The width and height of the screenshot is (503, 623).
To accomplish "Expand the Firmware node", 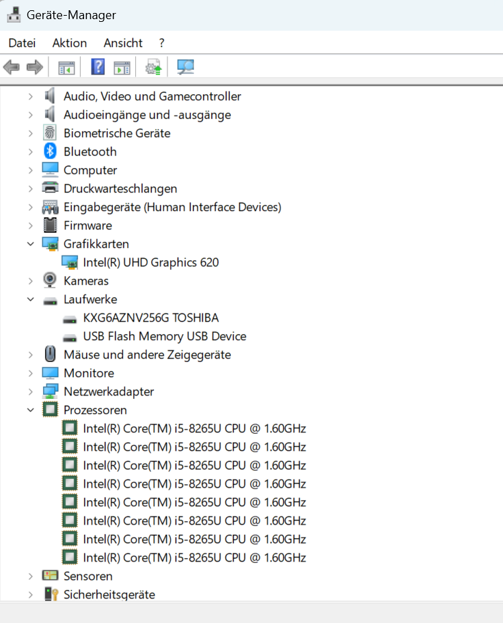I will pos(31,225).
